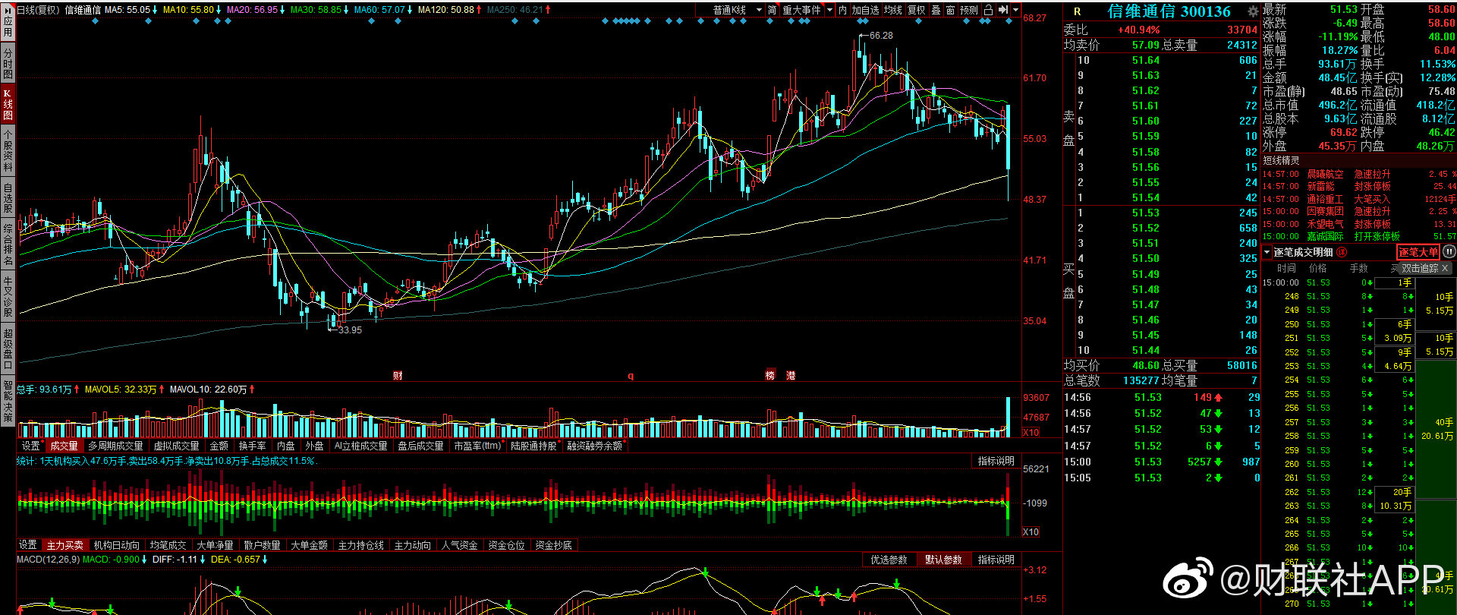Click 默认参数 in MACD panel
The image size is (1457, 615).
tap(943, 560)
